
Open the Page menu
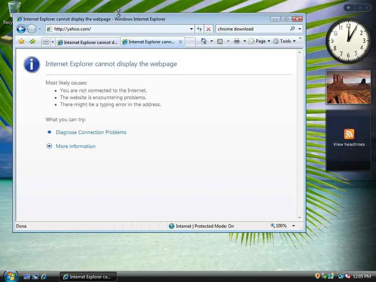260,41
